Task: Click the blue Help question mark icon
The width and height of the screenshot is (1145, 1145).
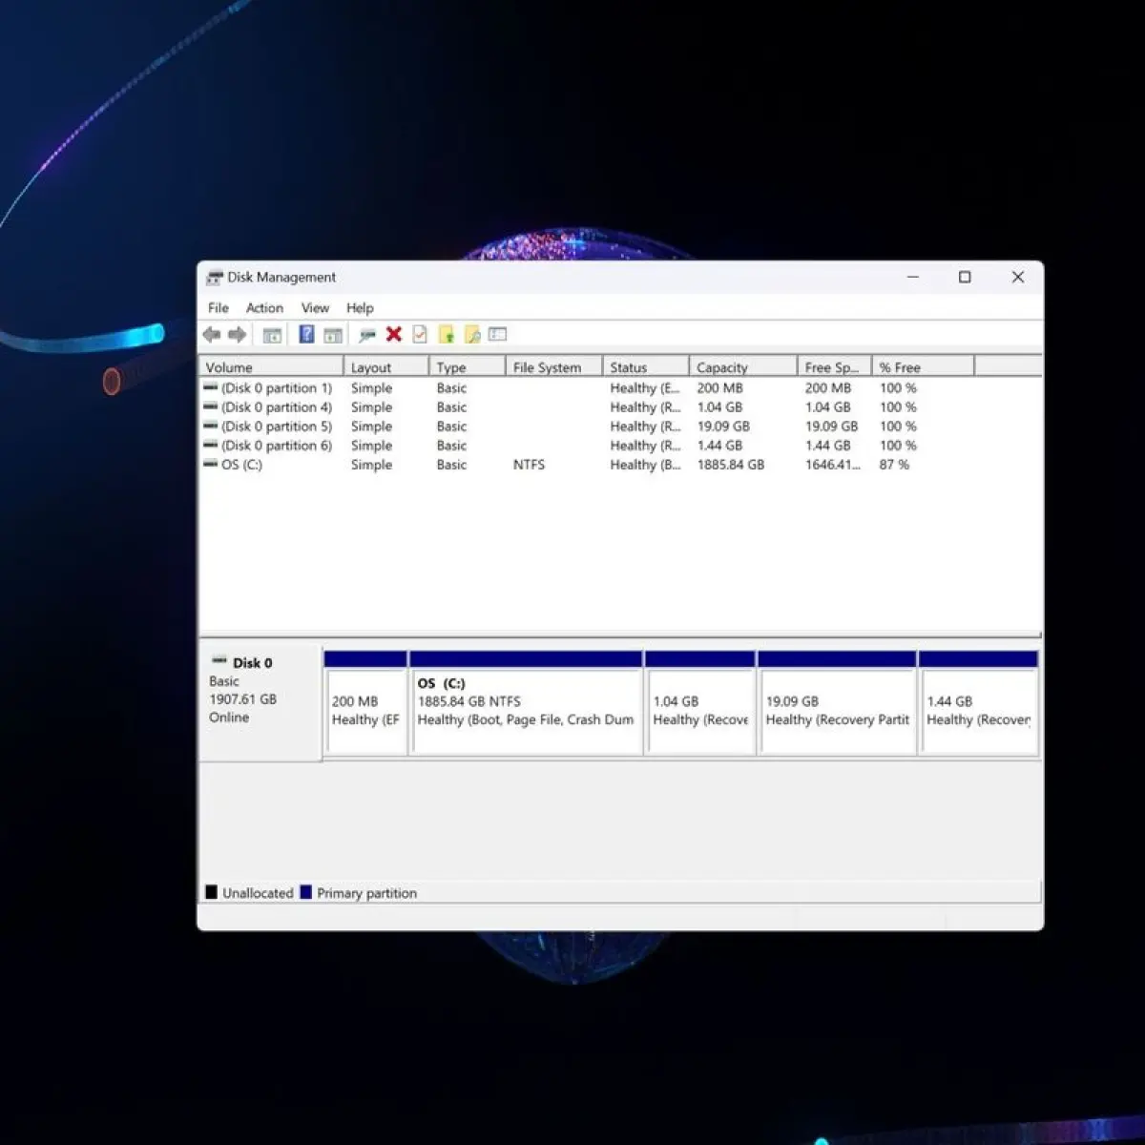Action: click(306, 334)
